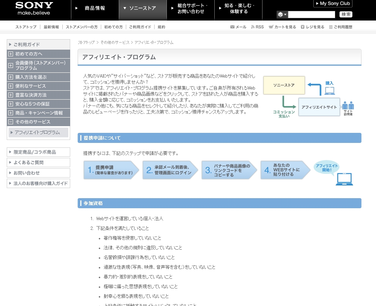Go to ストアトップ in sub navigation
The width and height of the screenshot is (376, 306).
pyautogui.click(x=26, y=27)
